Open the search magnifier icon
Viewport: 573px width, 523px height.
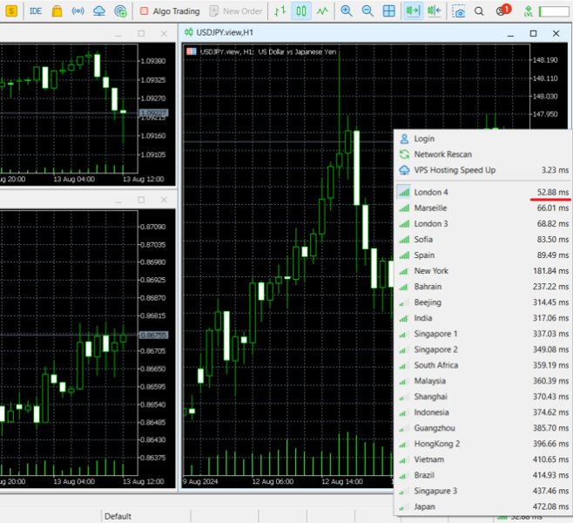479,11
